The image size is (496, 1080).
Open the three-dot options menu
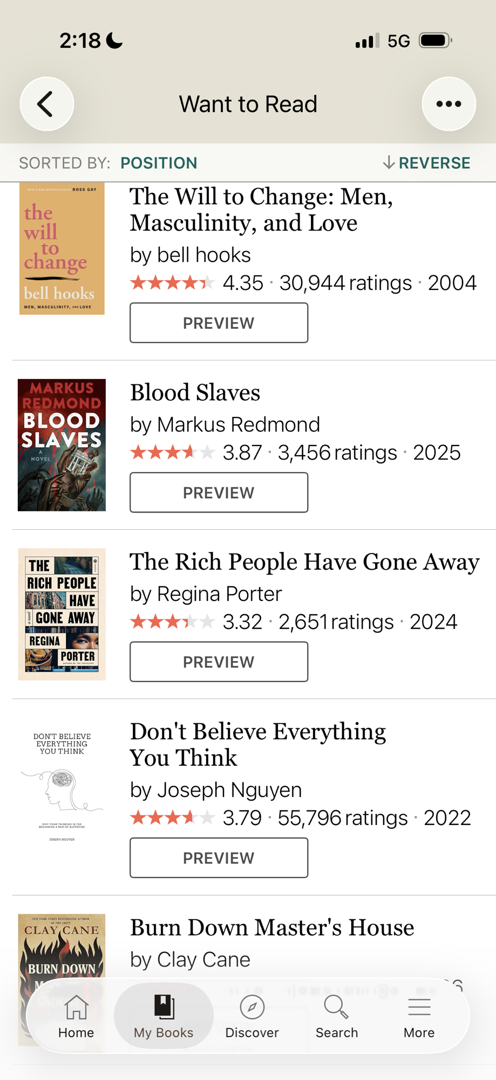[449, 104]
